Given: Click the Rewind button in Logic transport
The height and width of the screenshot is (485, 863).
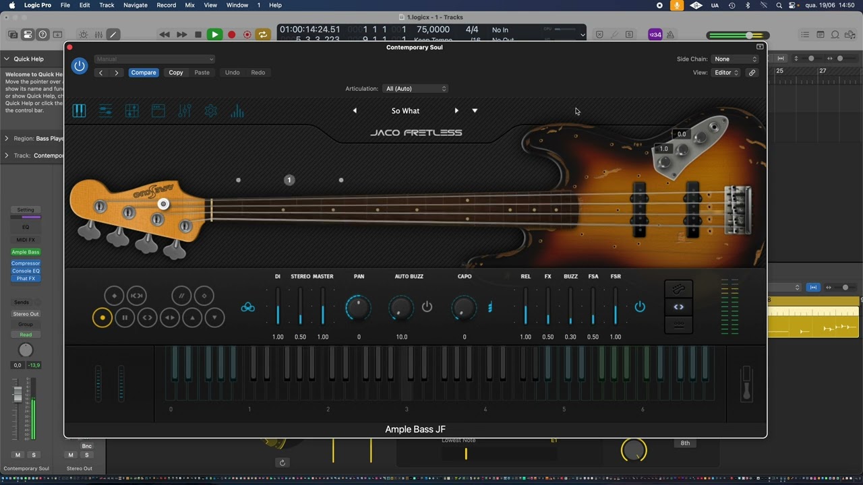Looking at the screenshot, I should click(x=165, y=34).
